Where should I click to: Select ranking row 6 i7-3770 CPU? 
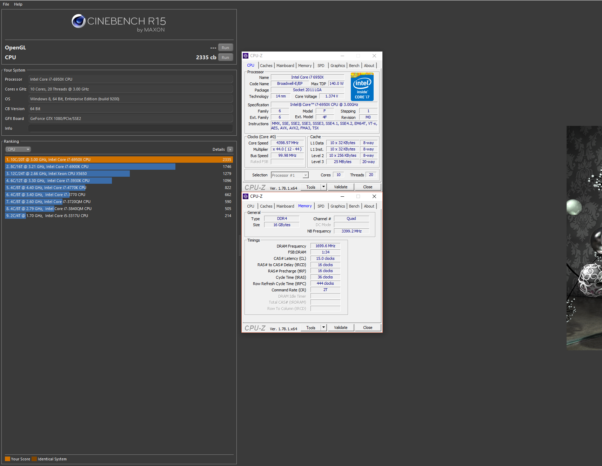pyautogui.click(x=119, y=195)
